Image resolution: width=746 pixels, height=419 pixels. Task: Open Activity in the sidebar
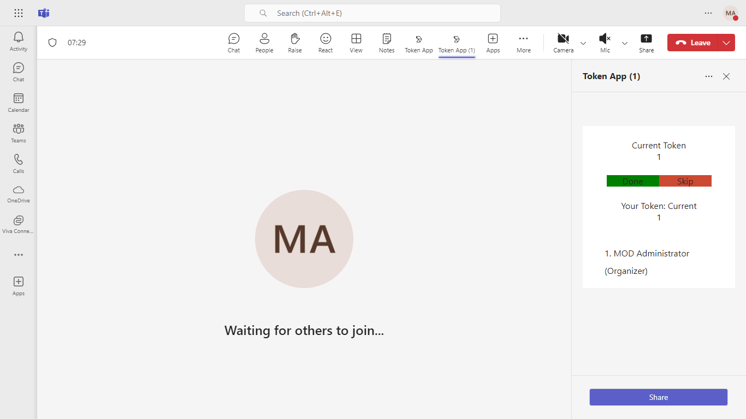click(19, 41)
